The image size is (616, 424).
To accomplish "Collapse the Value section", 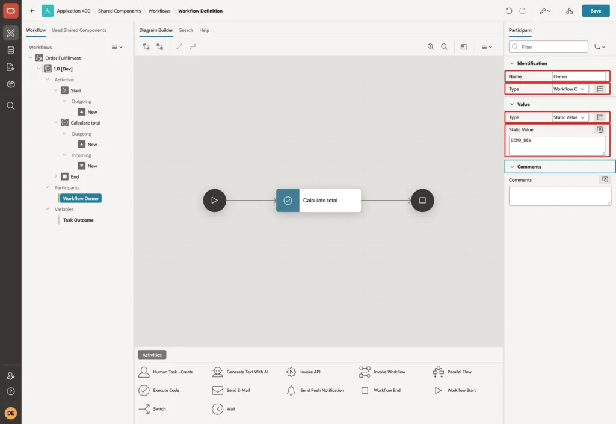I will (512, 104).
